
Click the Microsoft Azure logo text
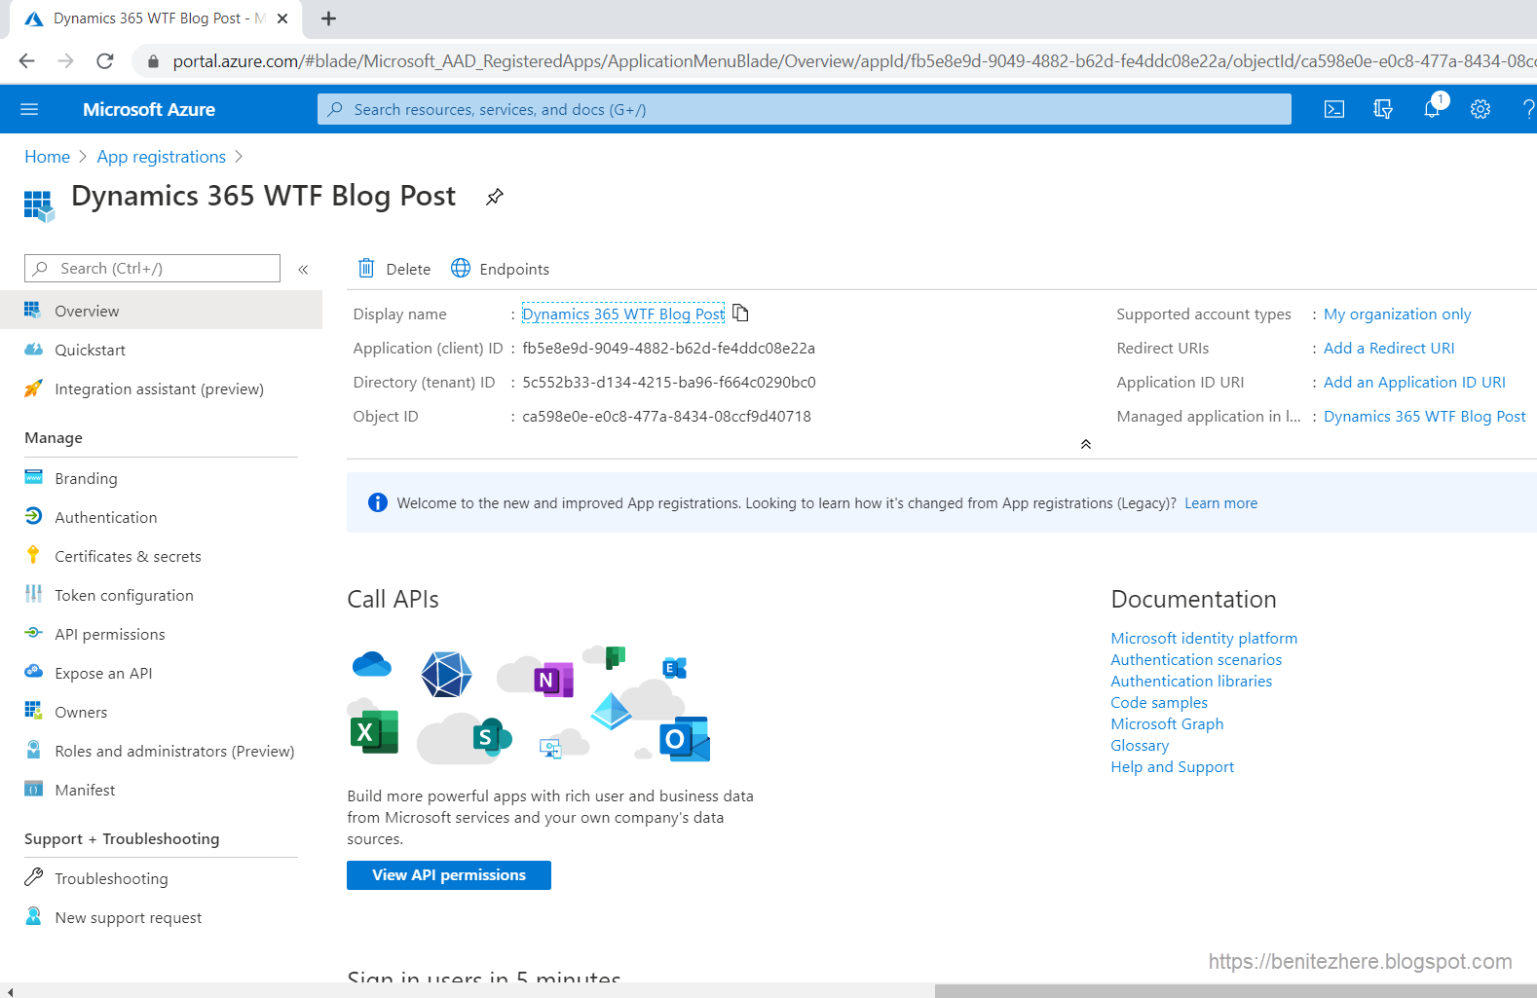click(x=149, y=109)
